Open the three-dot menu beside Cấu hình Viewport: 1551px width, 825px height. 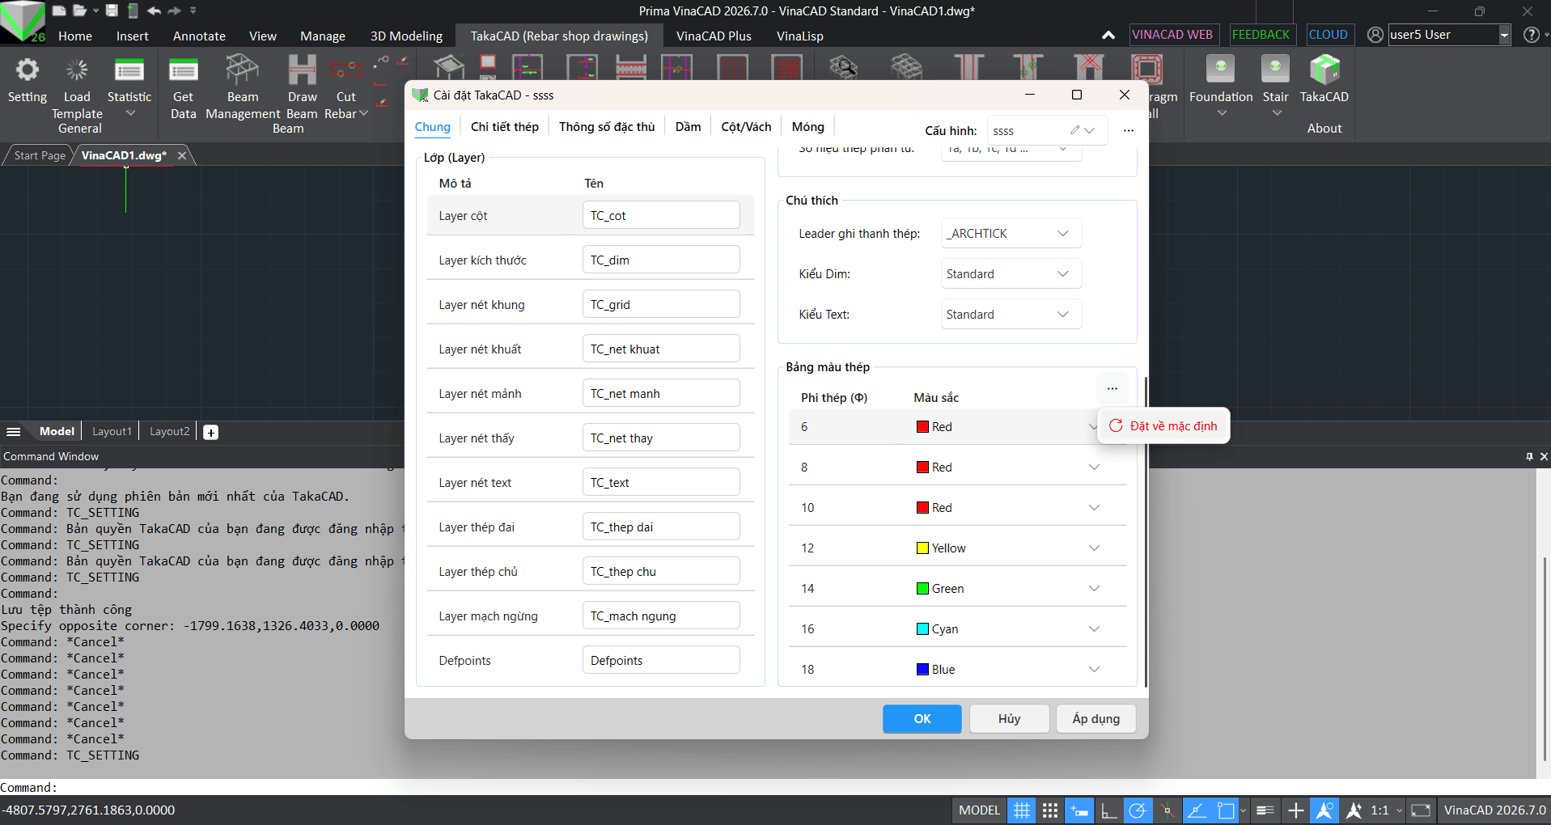tap(1129, 130)
